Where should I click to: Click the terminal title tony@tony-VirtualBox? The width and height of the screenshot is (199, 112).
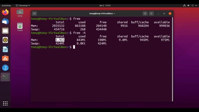(x=102, y=13)
